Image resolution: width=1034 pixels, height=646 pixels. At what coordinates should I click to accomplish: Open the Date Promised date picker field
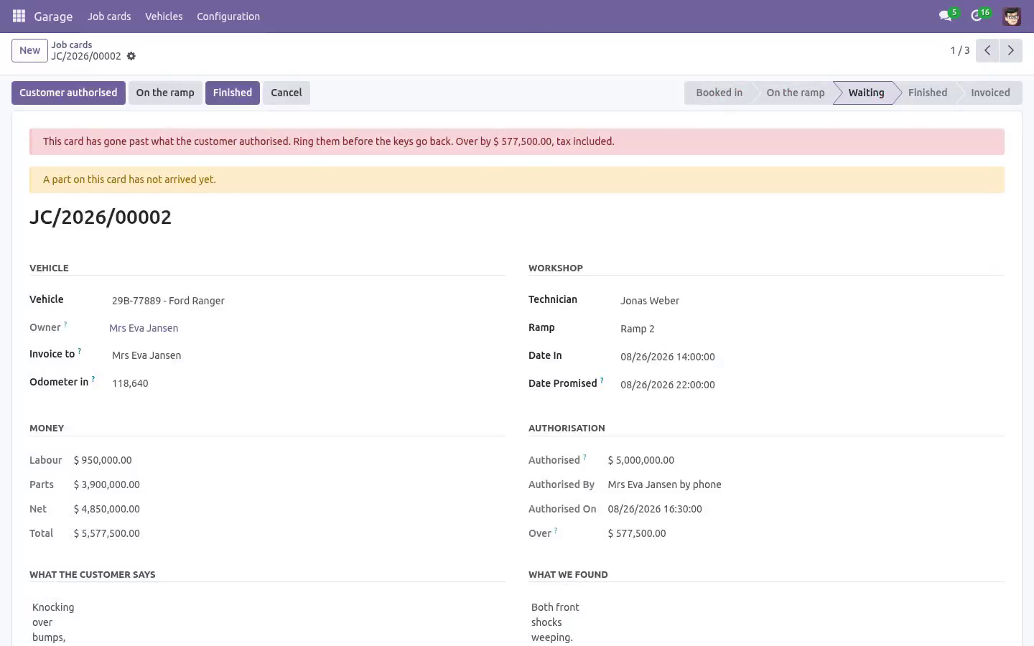coord(811,385)
